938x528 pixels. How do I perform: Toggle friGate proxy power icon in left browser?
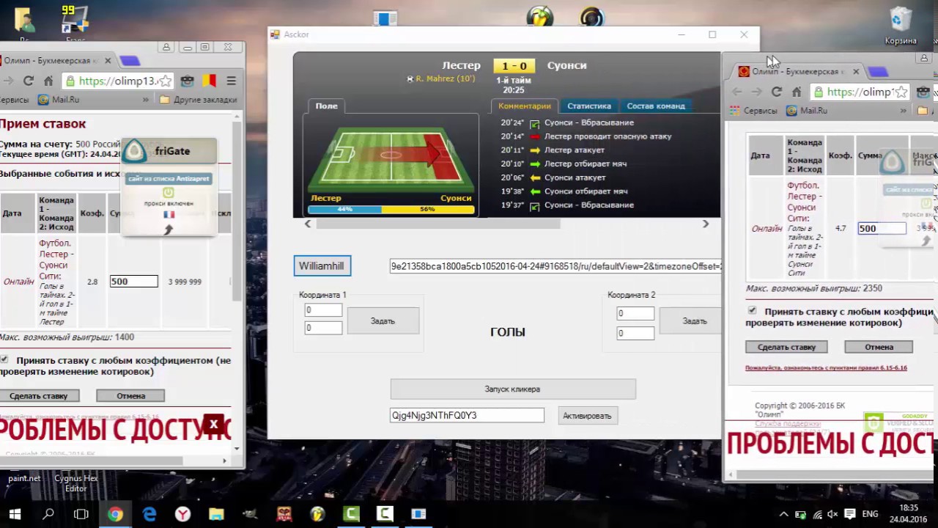click(x=169, y=193)
